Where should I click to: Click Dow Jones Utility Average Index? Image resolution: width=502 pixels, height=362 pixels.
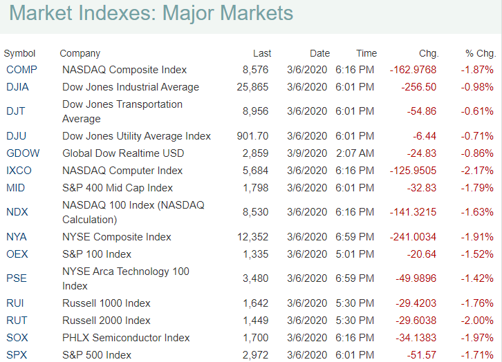pyautogui.click(x=137, y=136)
